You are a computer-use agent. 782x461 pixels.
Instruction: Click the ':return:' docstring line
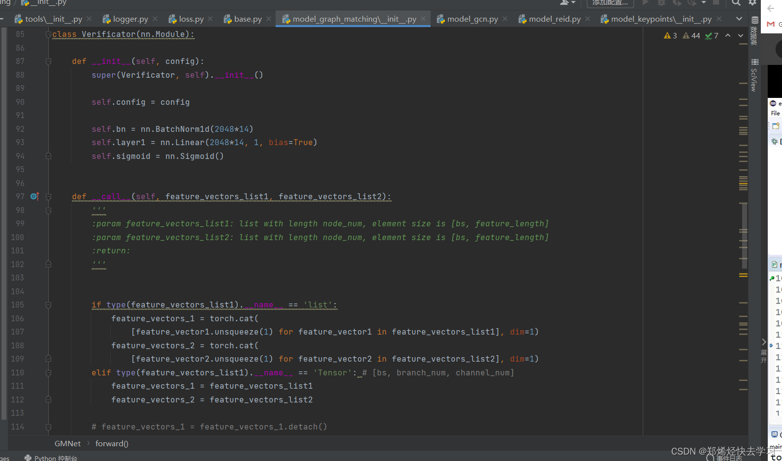coord(111,251)
